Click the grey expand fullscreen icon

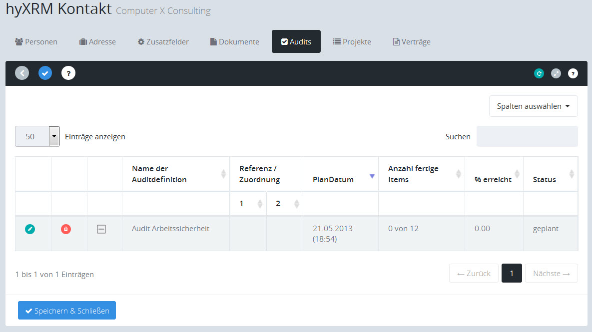[x=556, y=73]
